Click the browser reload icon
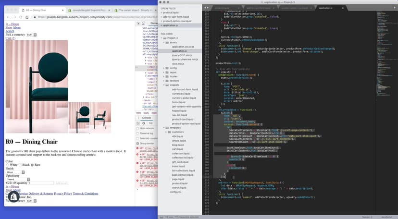 pos(21,17)
